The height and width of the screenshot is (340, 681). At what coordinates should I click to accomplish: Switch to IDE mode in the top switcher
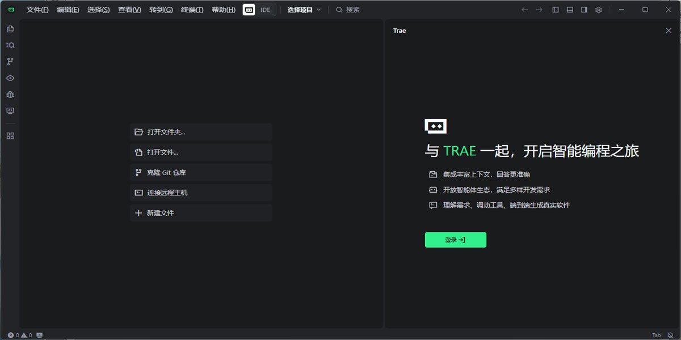266,10
